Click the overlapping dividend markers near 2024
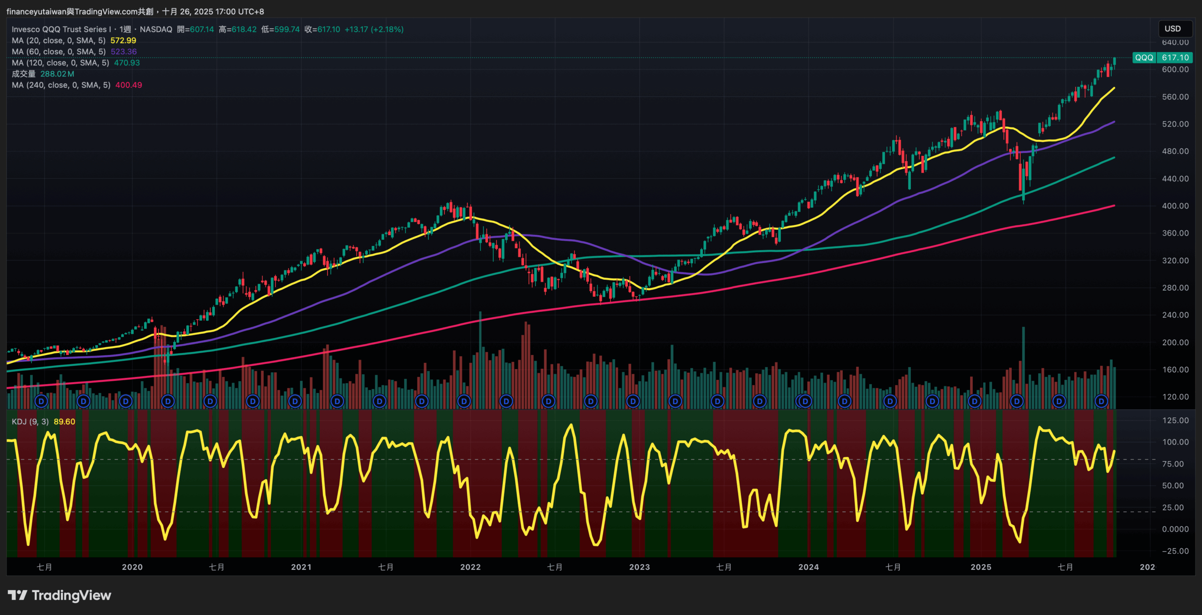 (804, 401)
